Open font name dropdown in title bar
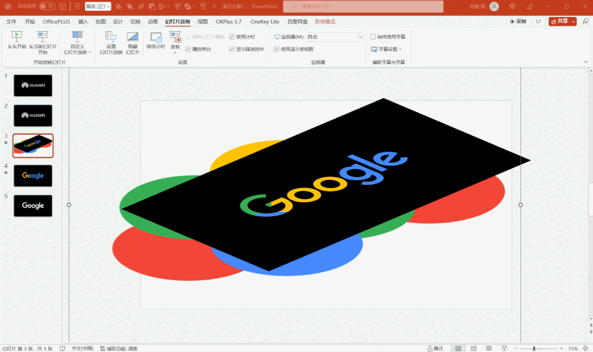 (x=108, y=7)
